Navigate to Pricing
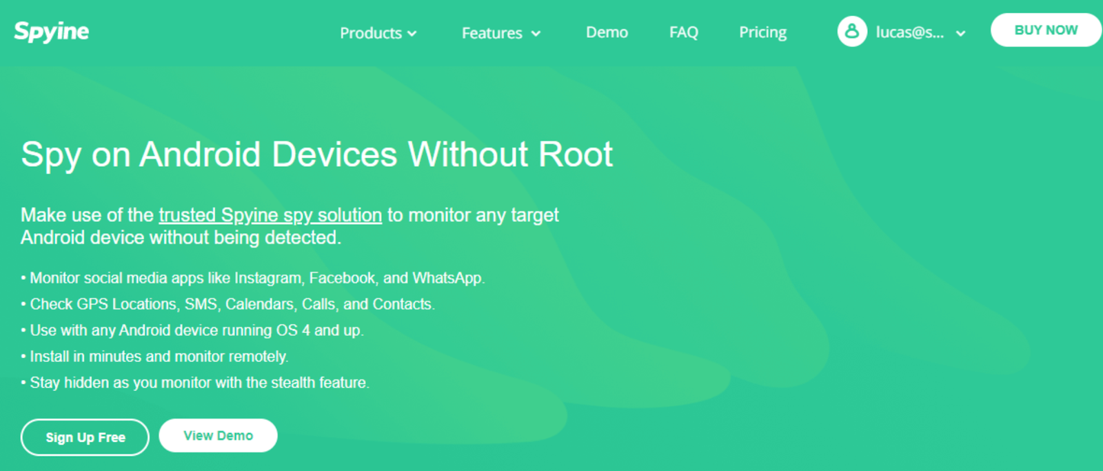Image resolution: width=1103 pixels, height=471 pixels. [762, 32]
